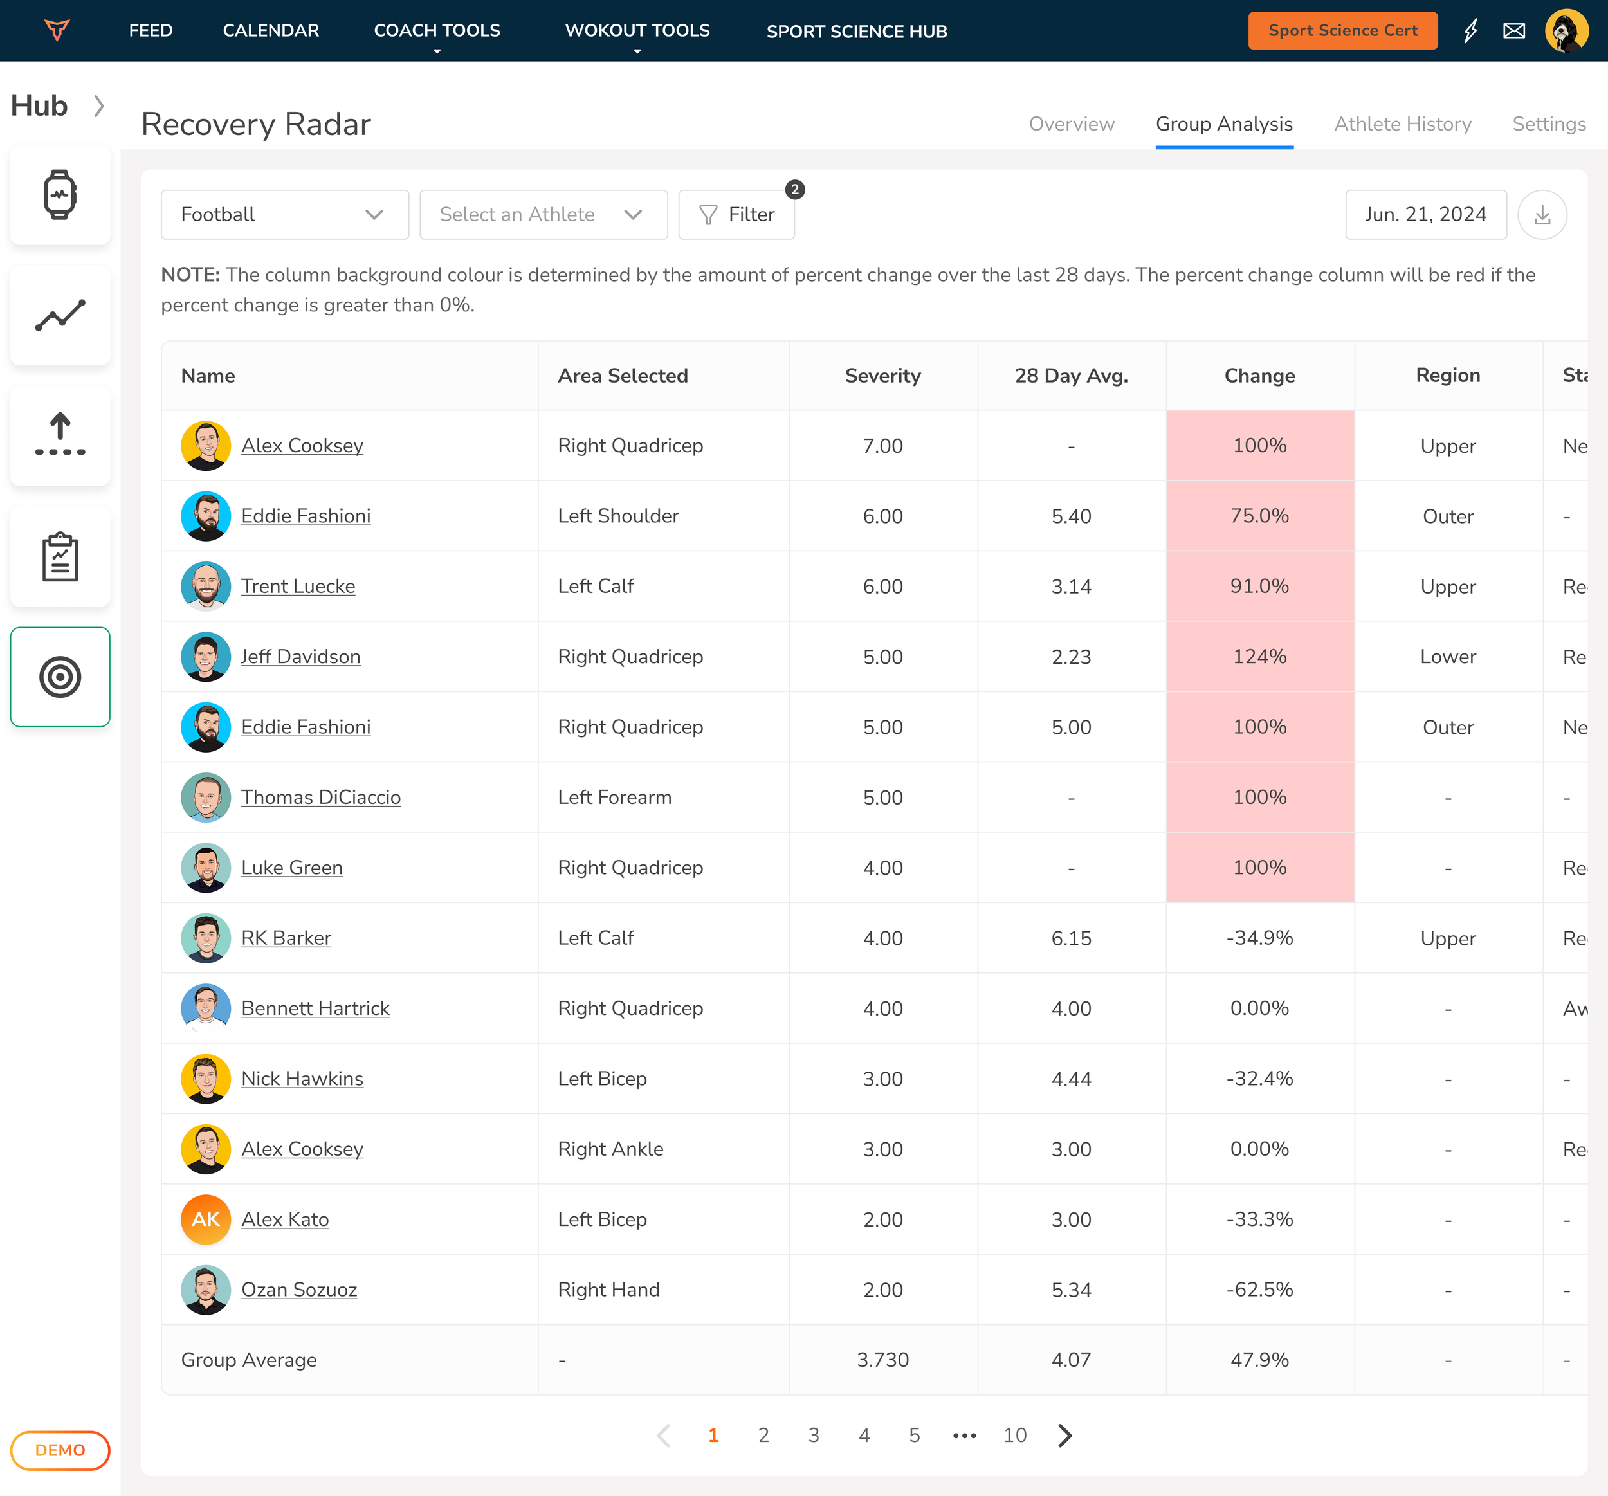Open the trend line chart sidebar icon

[60, 315]
